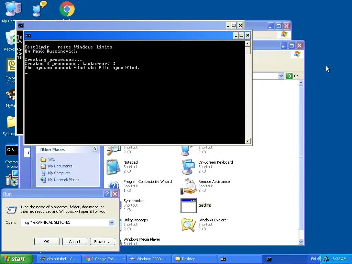This screenshot has width=352, height=264.
Task: Switch to idfb nutshell taskbar item
Action: coord(58,259)
